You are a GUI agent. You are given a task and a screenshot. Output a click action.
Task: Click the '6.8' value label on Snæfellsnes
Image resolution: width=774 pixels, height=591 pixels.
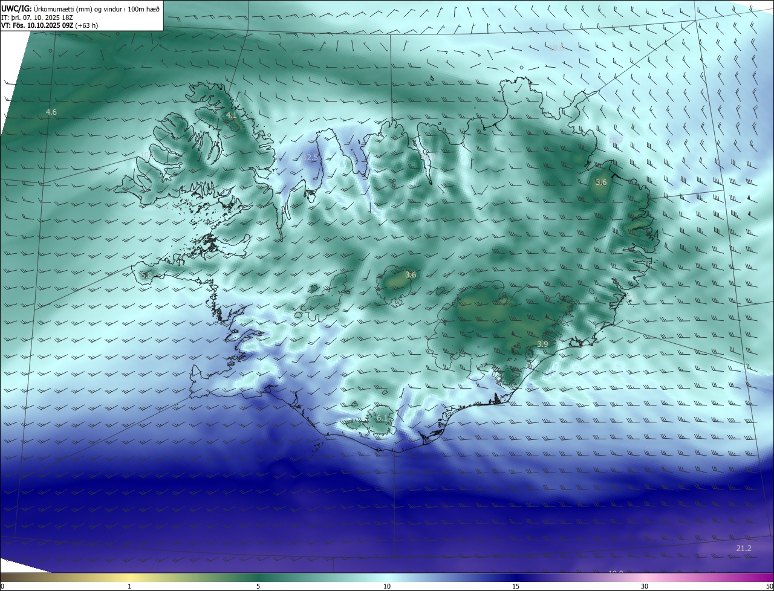(x=146, y=275)
